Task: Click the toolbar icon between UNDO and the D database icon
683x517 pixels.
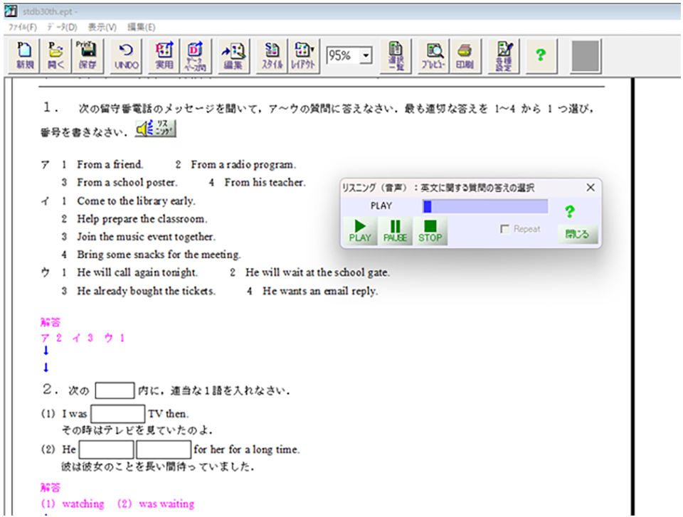Action: click(164, 55)
